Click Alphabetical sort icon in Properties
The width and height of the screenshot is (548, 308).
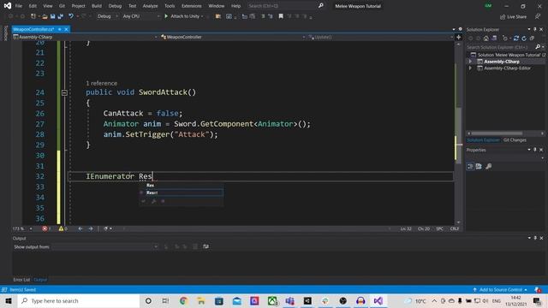(479, 166)
